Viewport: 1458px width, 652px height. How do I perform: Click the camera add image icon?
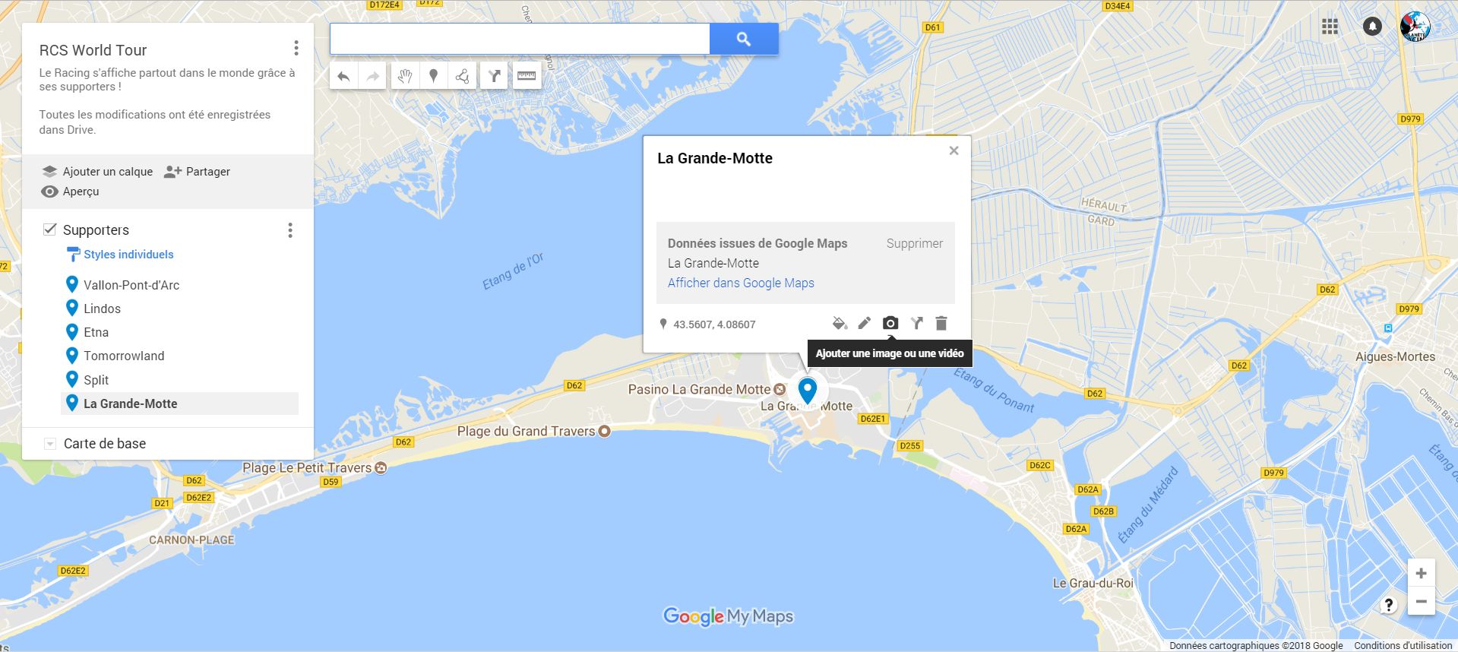(890, 324)
